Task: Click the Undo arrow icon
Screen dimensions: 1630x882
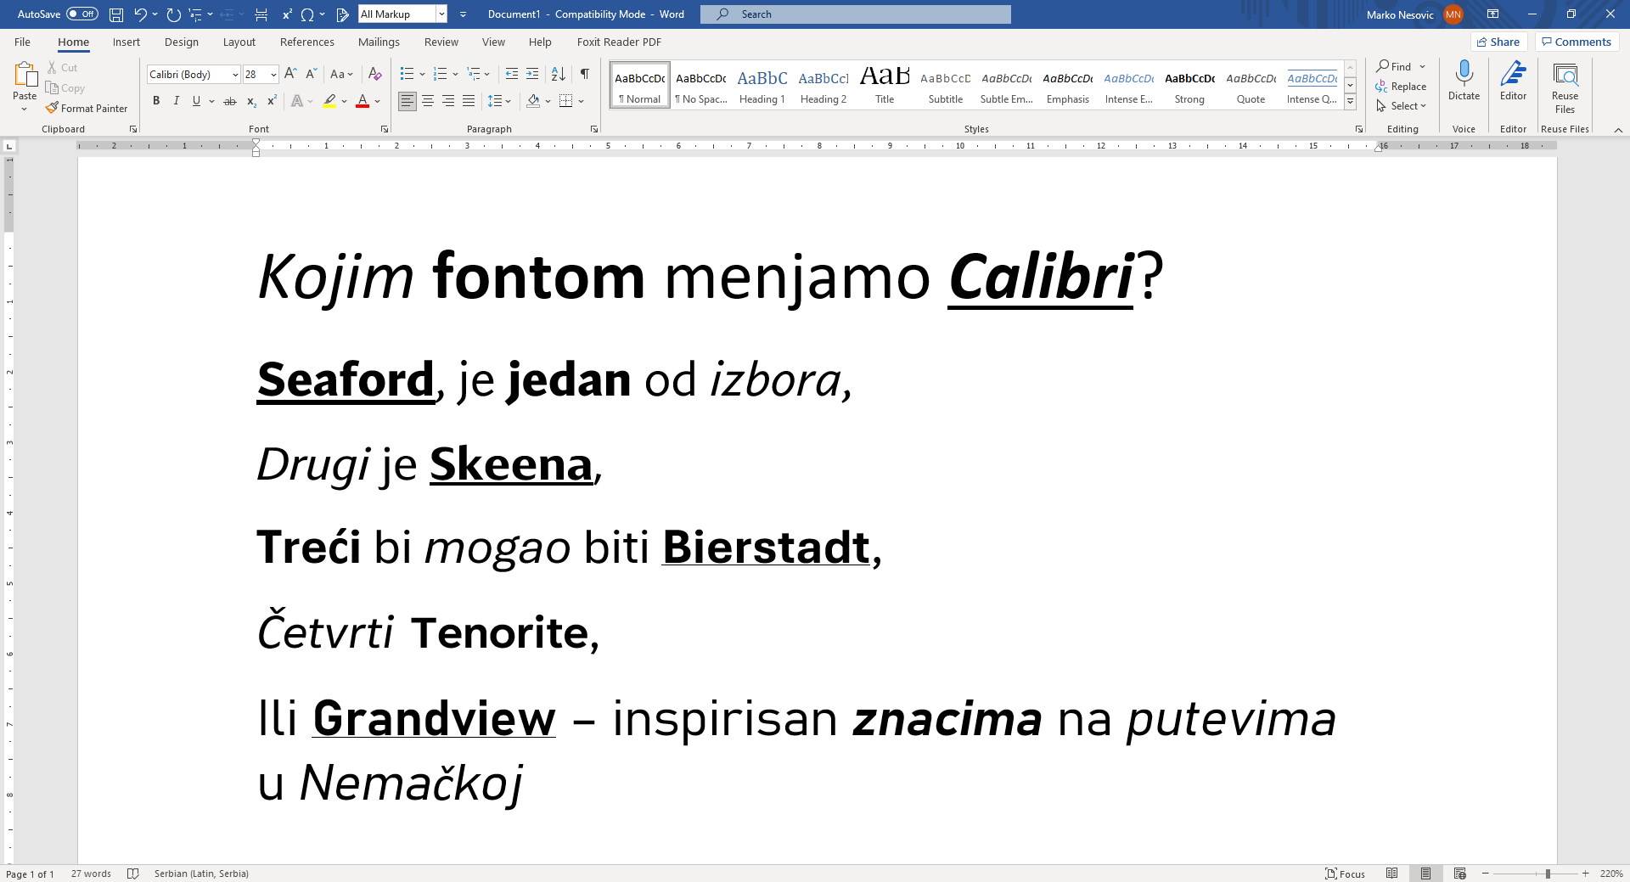Action: (x=141, y=14)
